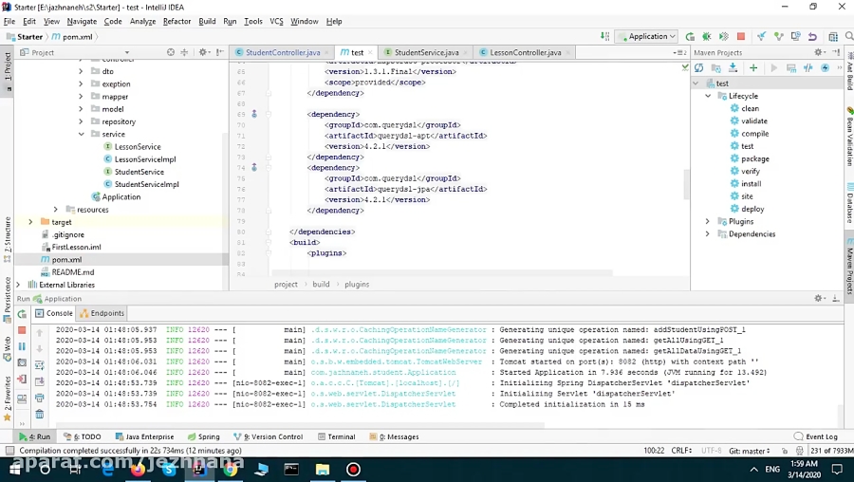Collapse the Lifecycle node in Maven panel
Image resolution: width=854 pixels, height=482 pixels.
[708, 96]
